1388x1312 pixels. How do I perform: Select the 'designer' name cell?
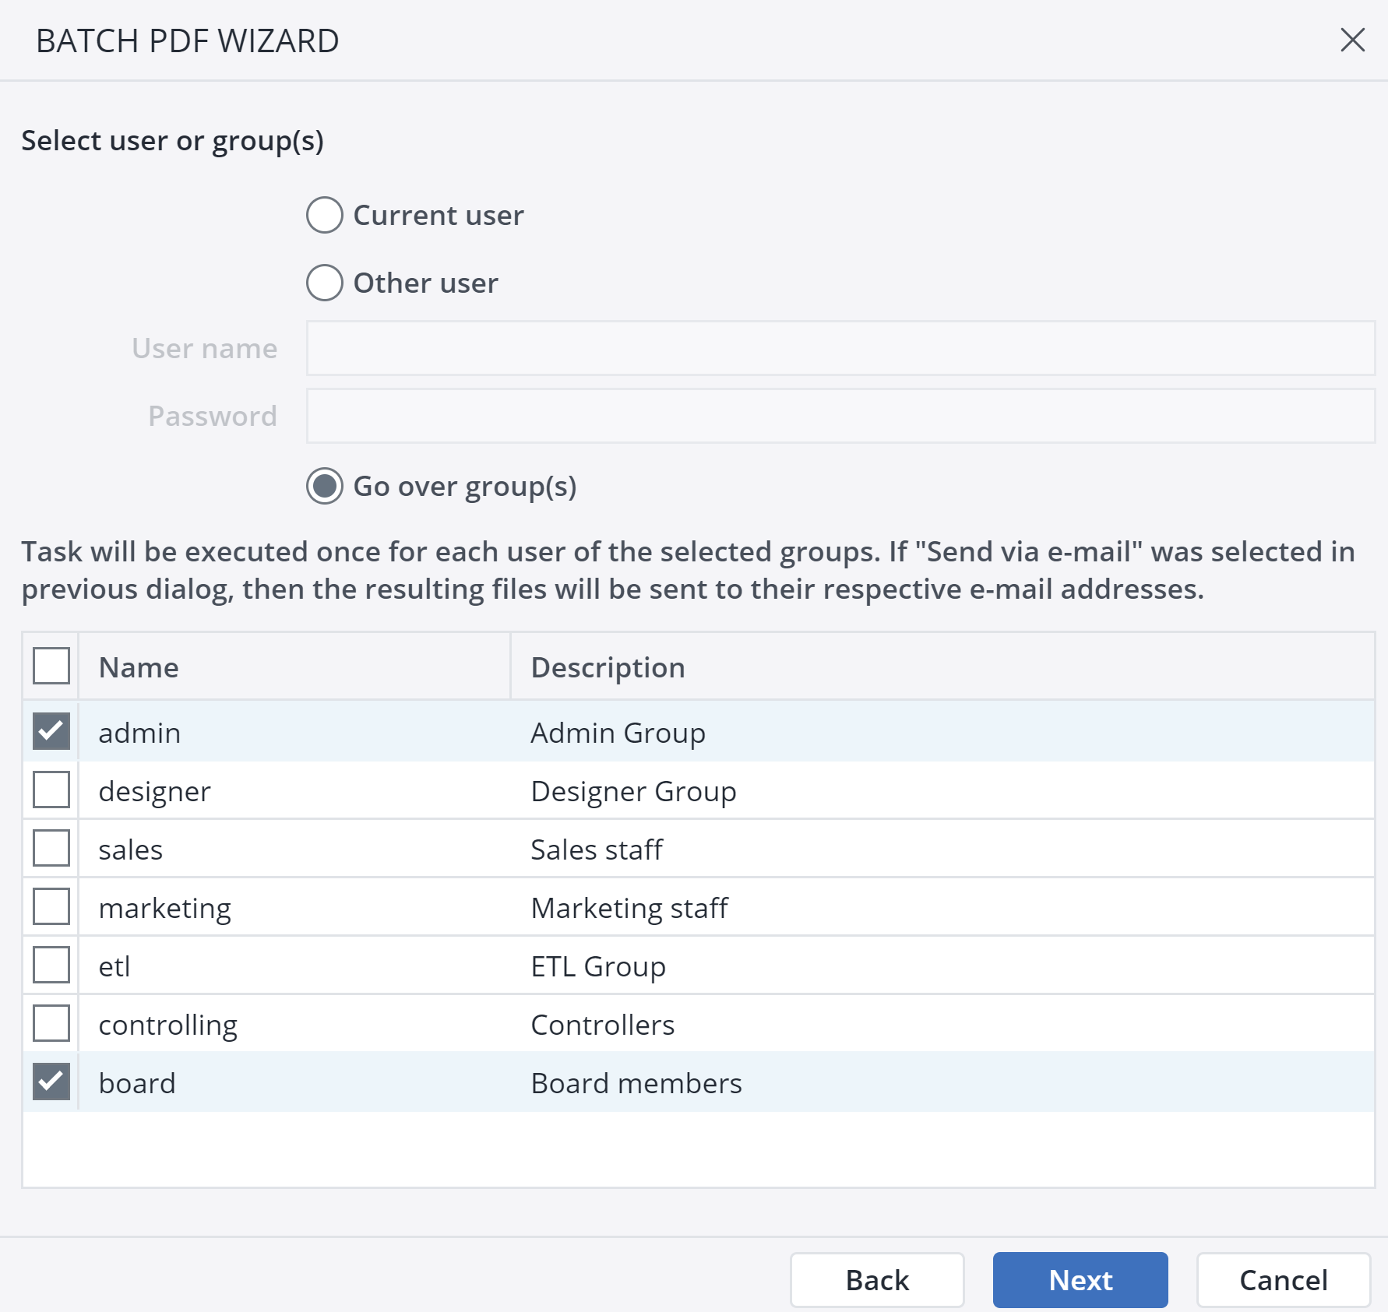coord(294,790)
